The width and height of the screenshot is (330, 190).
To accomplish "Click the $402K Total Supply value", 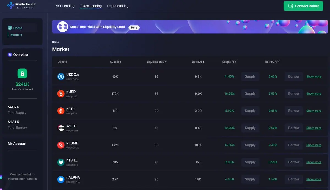I will (x=13, y=107).
